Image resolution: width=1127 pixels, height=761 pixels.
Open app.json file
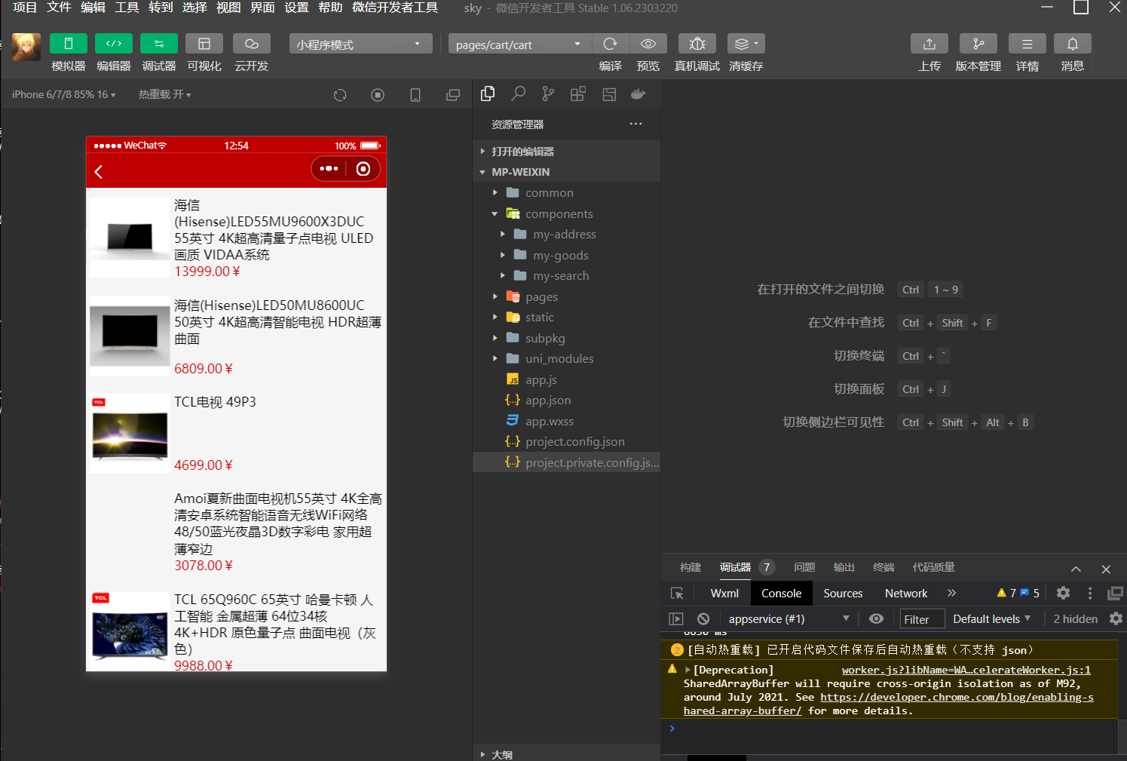(566, 400)
